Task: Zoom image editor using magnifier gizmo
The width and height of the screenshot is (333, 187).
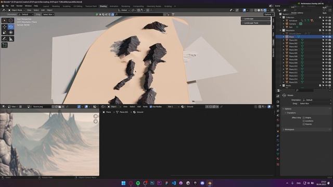Action: pos(96,116)
